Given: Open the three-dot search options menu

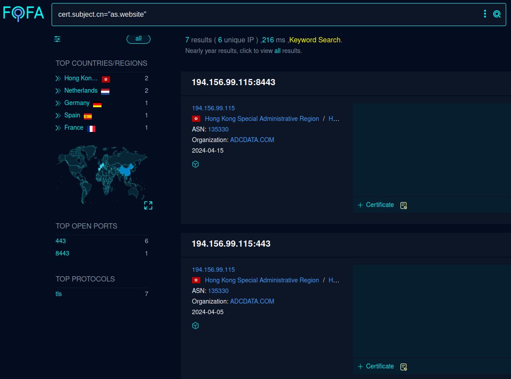Looking at the screenshot, I should click(485, 14).
